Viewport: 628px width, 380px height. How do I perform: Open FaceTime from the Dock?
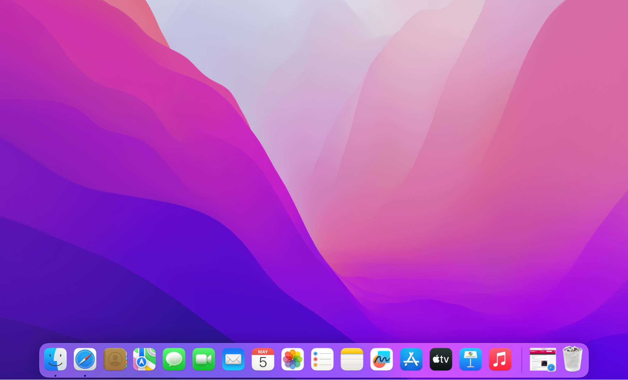pyautogui.click(x=204, y=359)
